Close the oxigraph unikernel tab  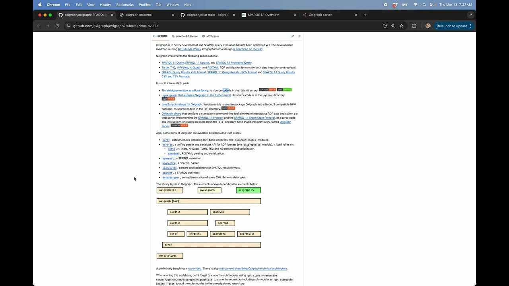click(x=173, y=15)
